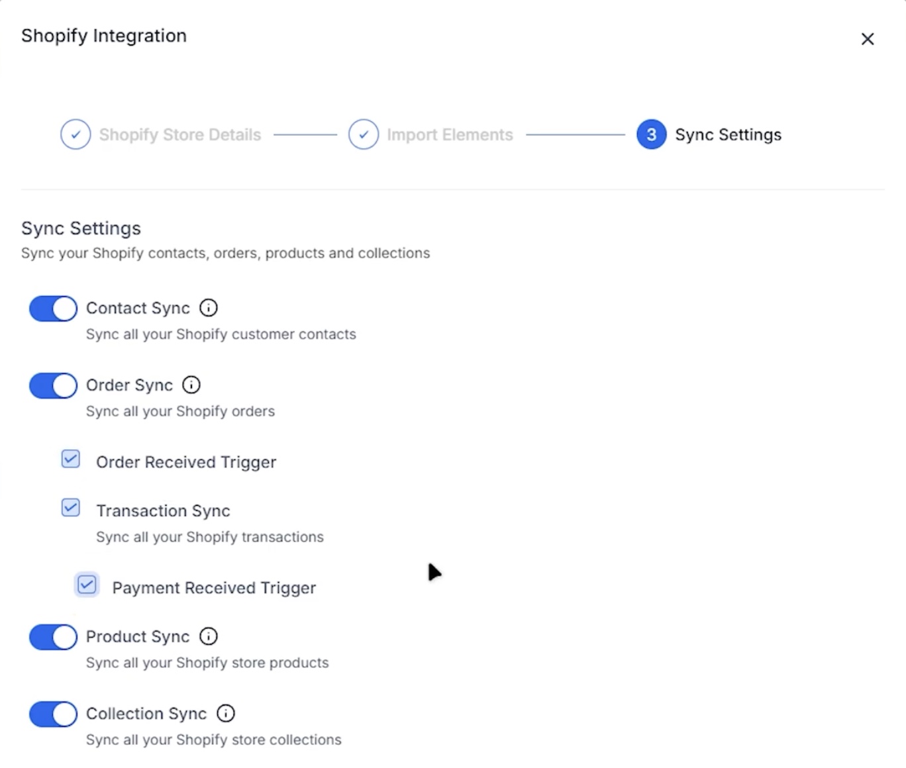
Task: Uncheck the Payment Received Trigger checkbox
Action: (87, 585)
